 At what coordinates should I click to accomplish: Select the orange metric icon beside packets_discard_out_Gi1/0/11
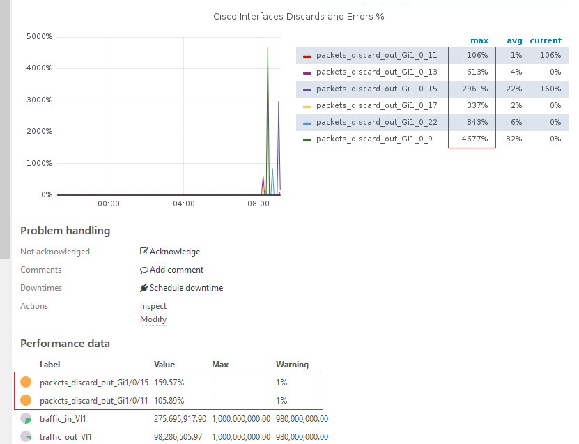click(x=26, y=400)
